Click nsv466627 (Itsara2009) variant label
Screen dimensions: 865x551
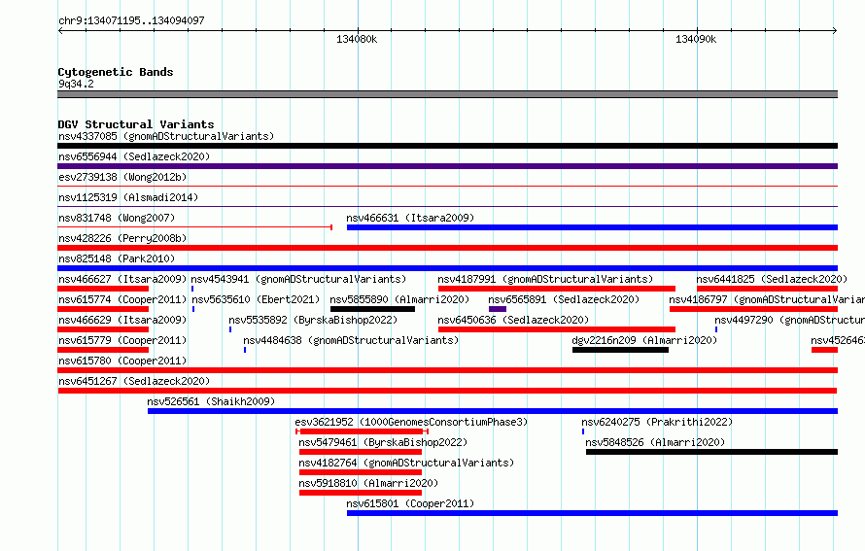[x=122, y=279]
